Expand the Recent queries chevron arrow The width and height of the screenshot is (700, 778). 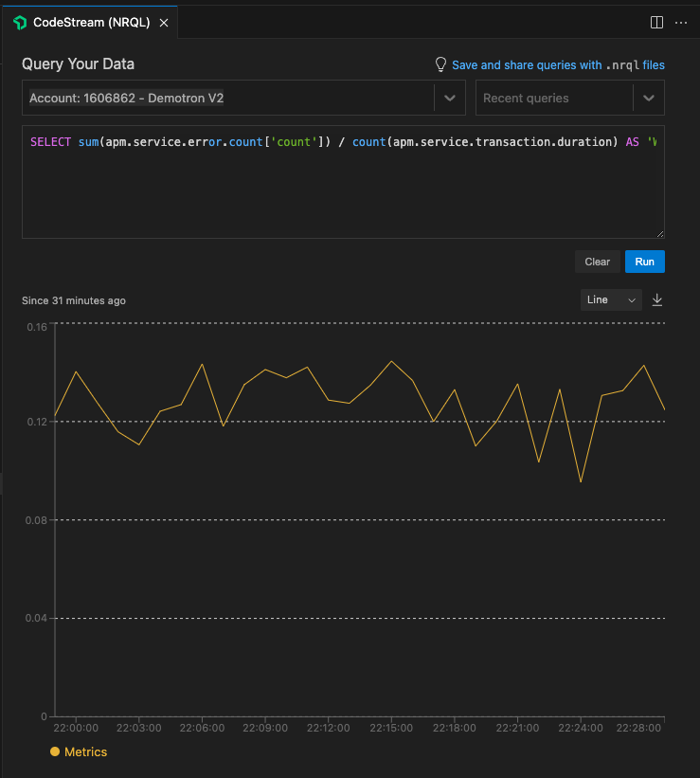649,98
